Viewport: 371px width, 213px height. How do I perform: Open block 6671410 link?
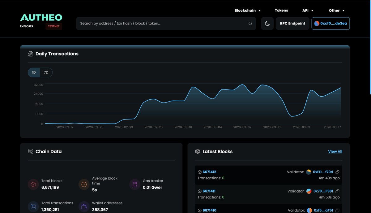[209, 211]
